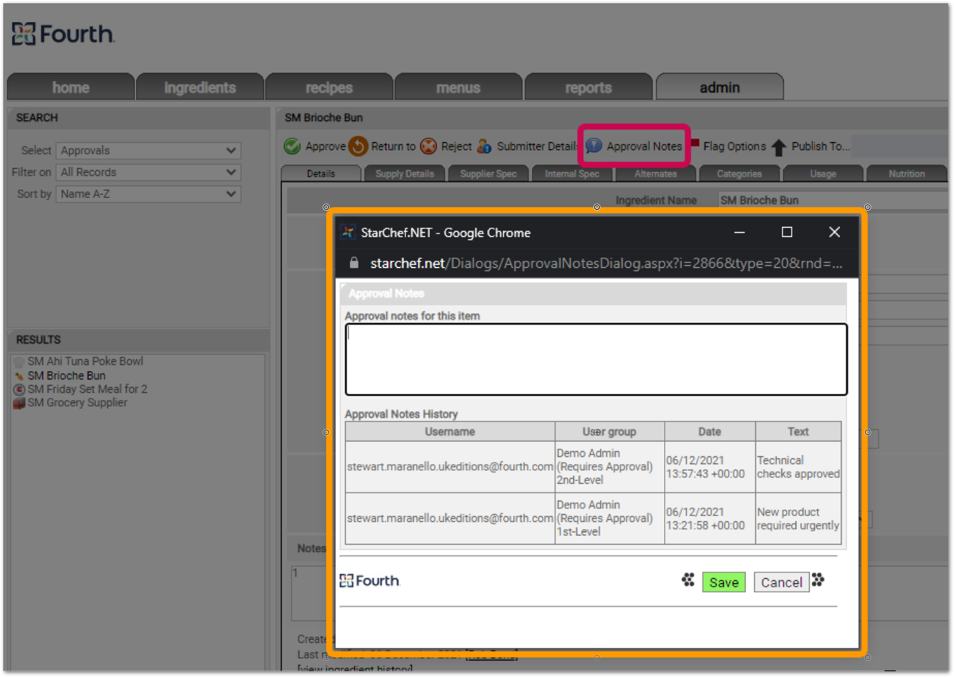
Task: Switch to the Supplier Spec sub-tab
Action: pos(488,174)
